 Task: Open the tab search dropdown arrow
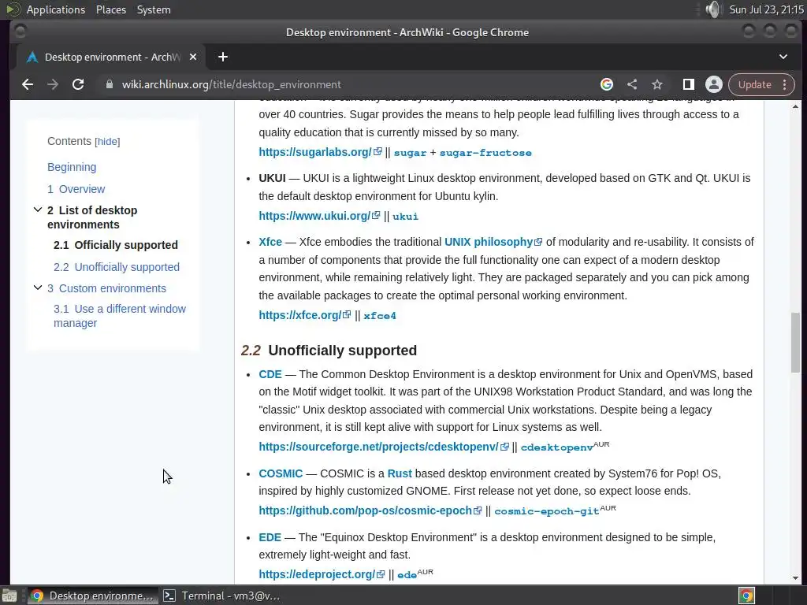click(x=783, y=57)
